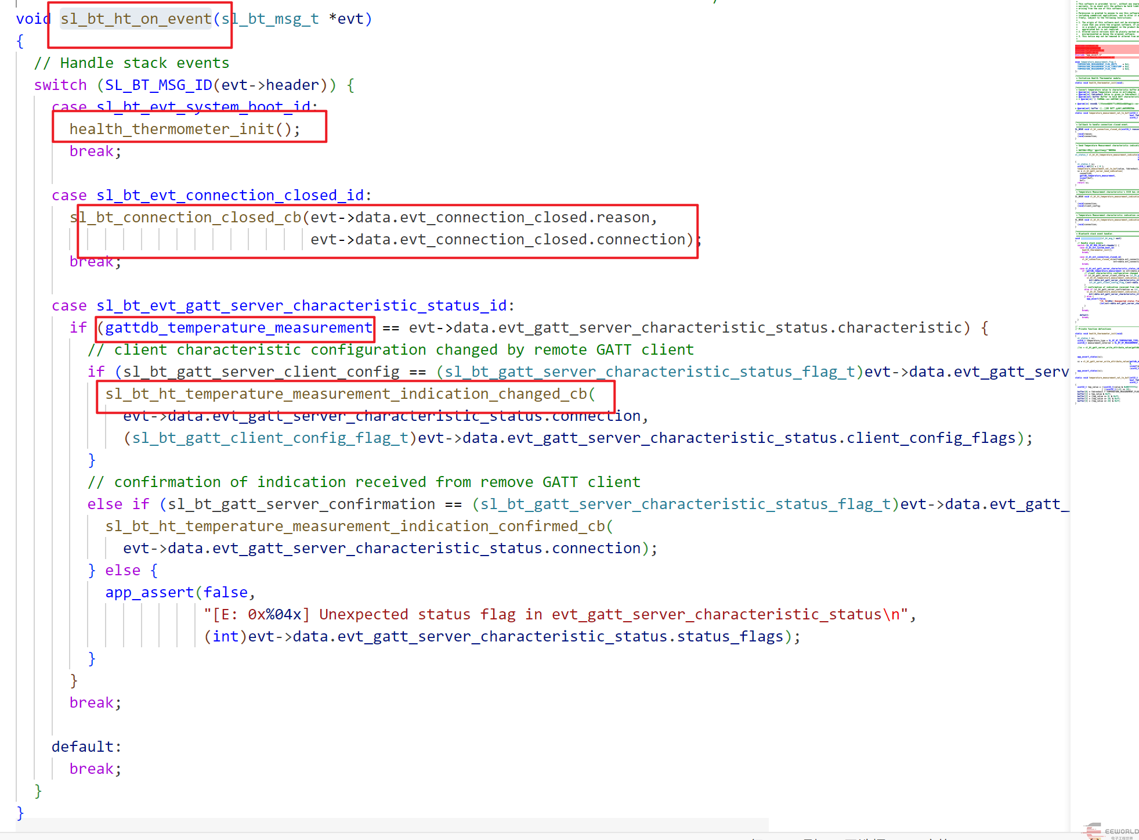Click the sl_bt_evt_connection_closed_id case label
1139x840 pixels.
(230, 196)
